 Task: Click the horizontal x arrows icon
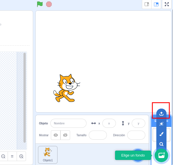pos(94,123)
